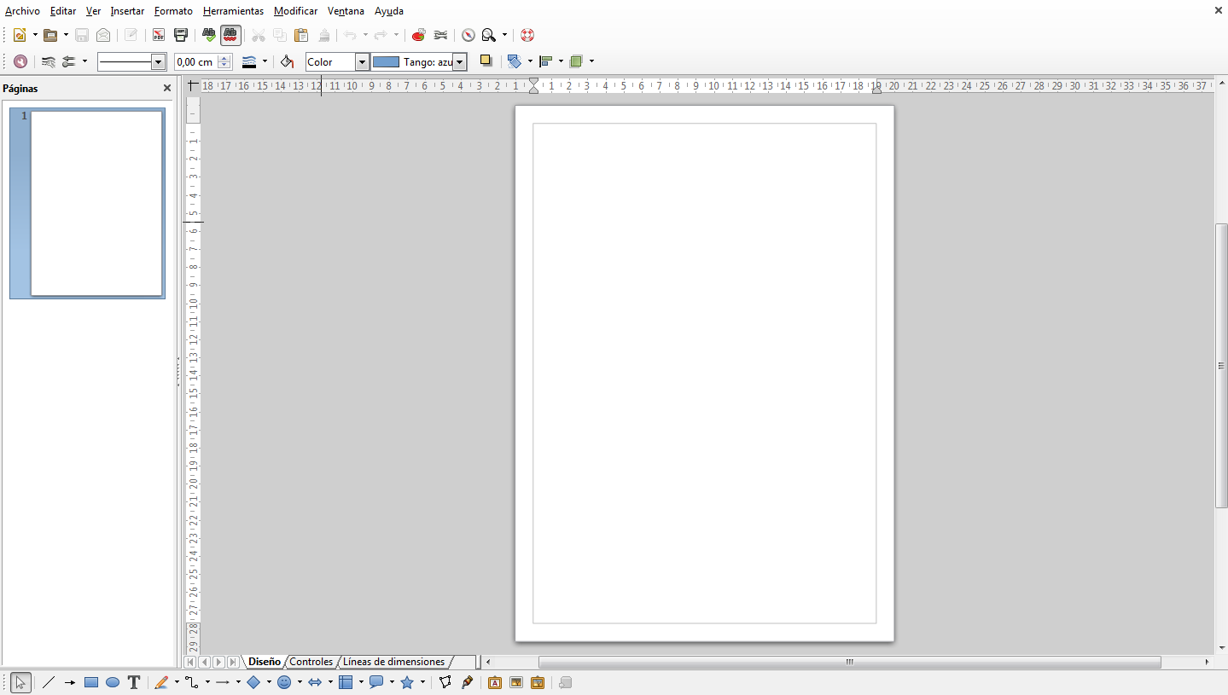
Task: Select the Rectangle tool
Action: click(x=91, y=682)
